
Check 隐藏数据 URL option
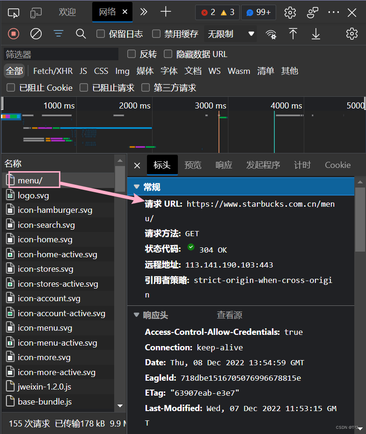[168, 54]
